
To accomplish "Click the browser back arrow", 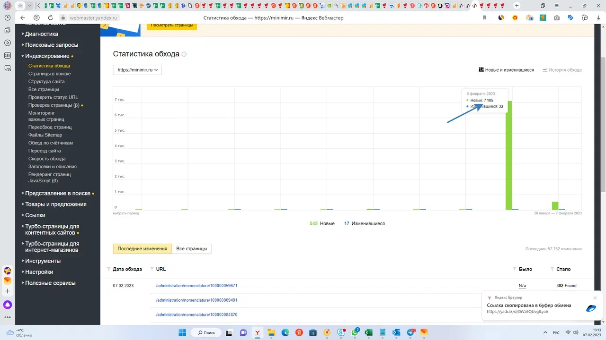I will (22, 17).
